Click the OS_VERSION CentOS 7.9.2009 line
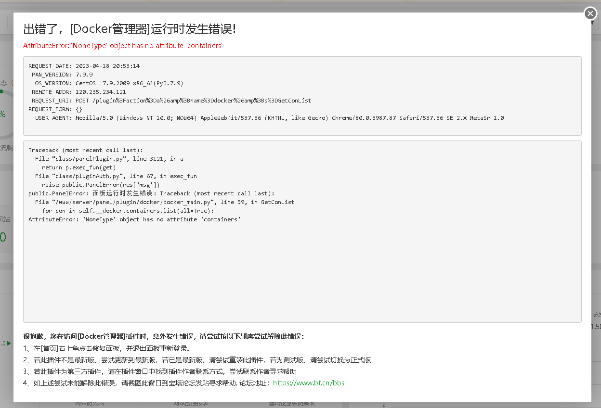Screen dimensions: 601x408 109,83
